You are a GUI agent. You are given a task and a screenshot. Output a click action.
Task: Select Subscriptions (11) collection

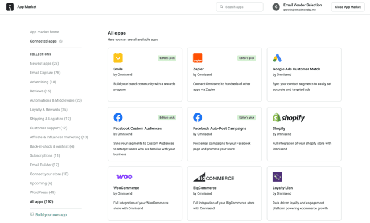(x=45, y=155)
